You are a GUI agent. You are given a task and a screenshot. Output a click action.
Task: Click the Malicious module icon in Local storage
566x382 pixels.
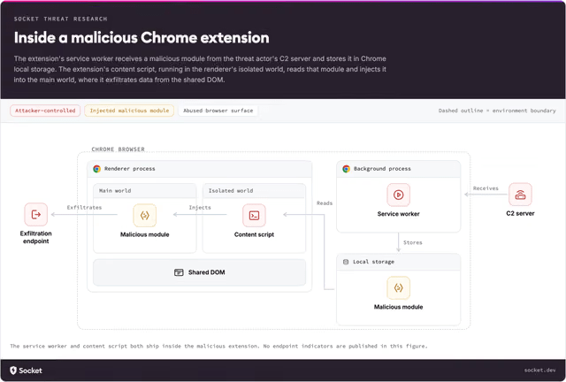point(399,287)
